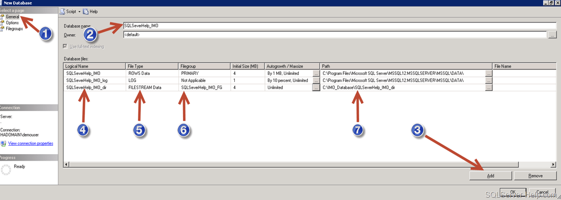Expand the Script dropdown arrow

(x=80, y=11)
